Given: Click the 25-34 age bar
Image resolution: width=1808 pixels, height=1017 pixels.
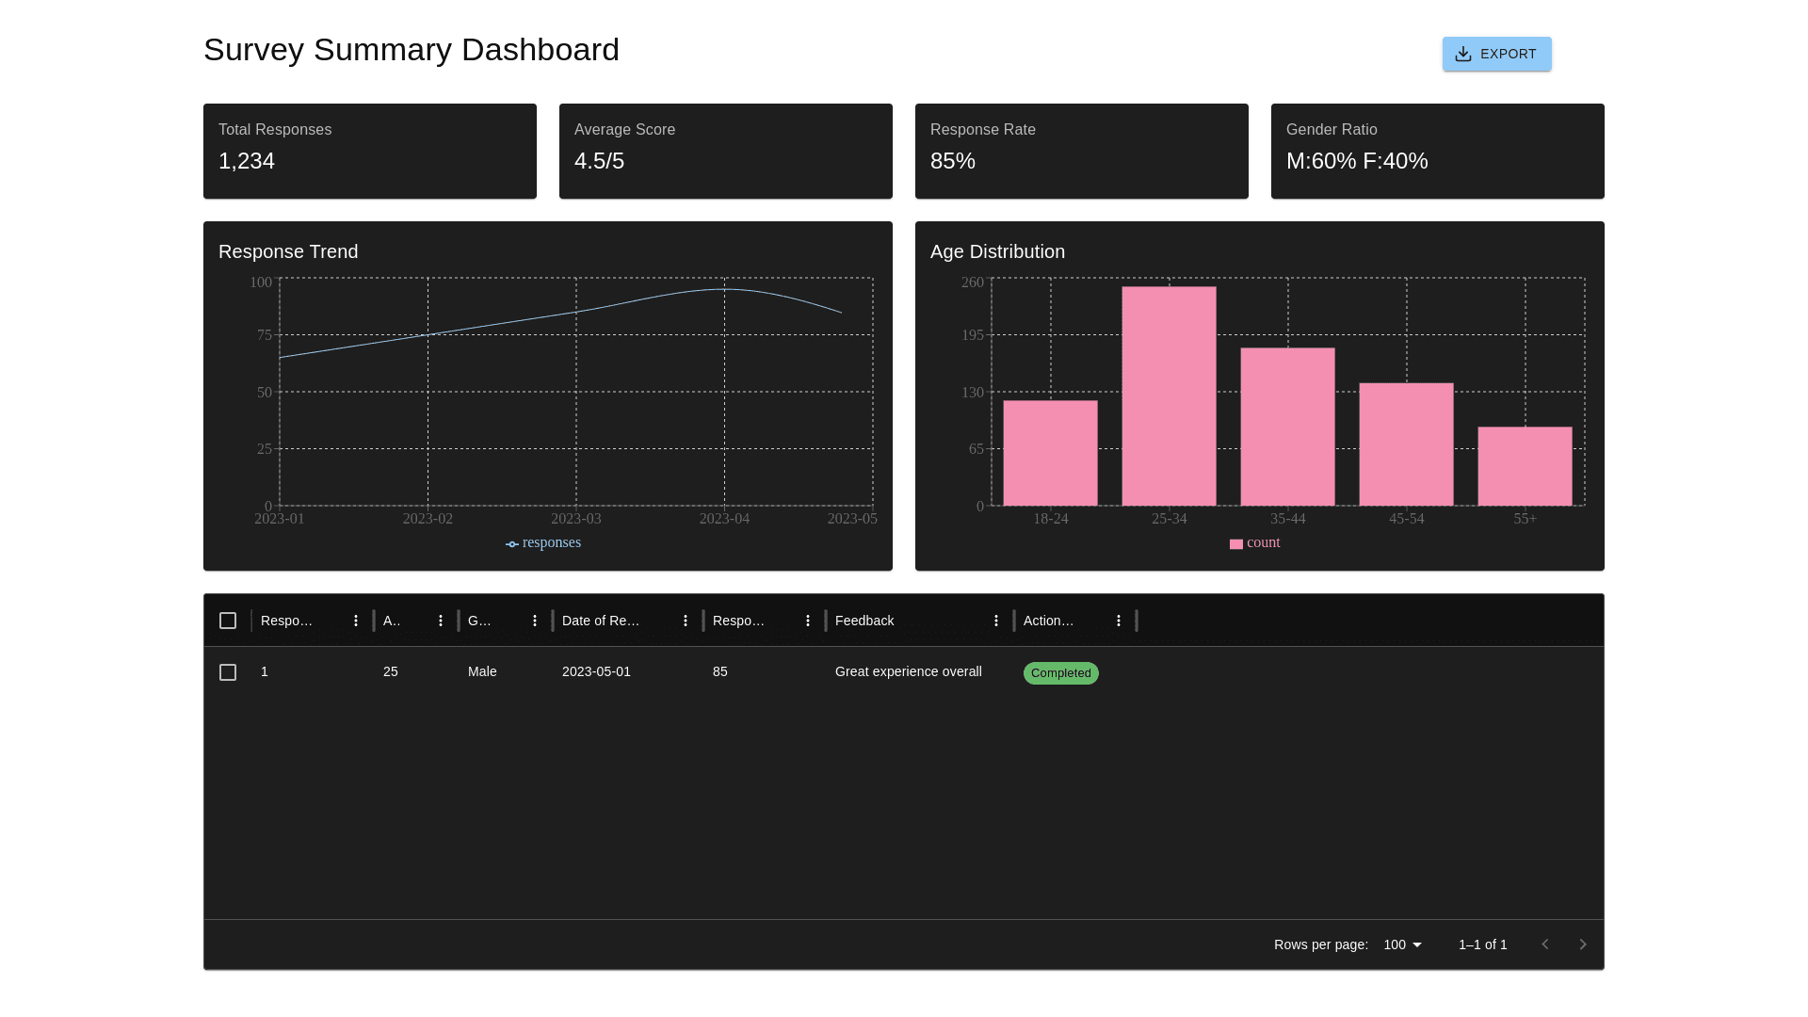Looking at the screenshot, I should pos(1169,395).
